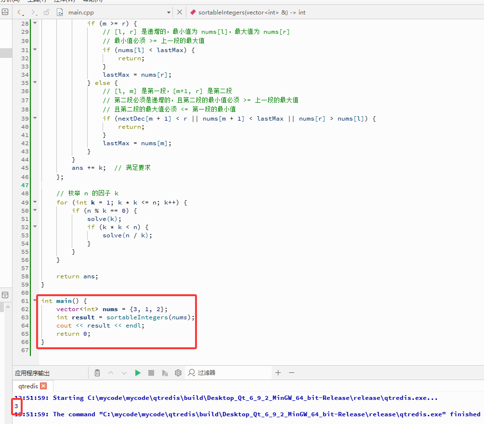
Task: Click the 过滤器 filter field
Action: (x=229, y=373)
